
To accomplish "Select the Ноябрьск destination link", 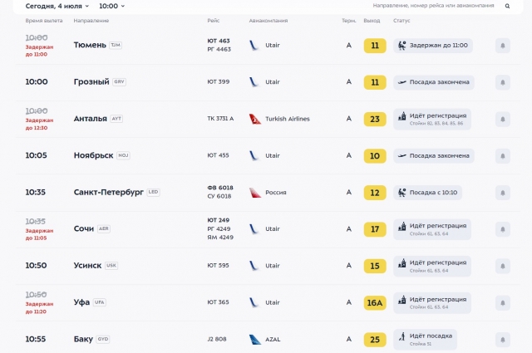I will [93, 155].
